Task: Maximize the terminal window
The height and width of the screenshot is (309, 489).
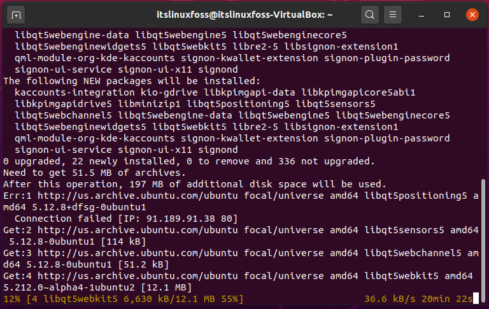Action: (447, 15)
